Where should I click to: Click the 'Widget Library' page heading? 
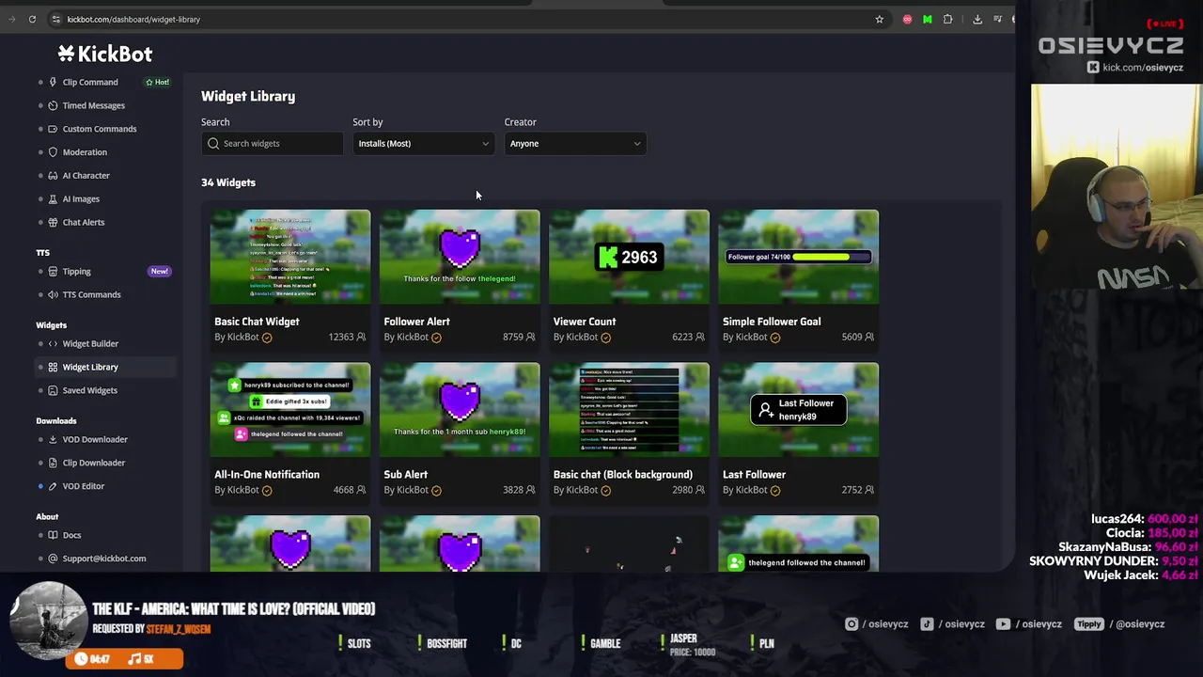[248, 96]
